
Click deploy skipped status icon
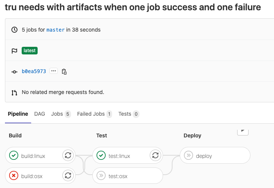tap(188, 155)
